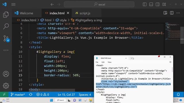Screen dimensions: 184x103
Task: Close the index.html tab
Action: pos(68,13)
